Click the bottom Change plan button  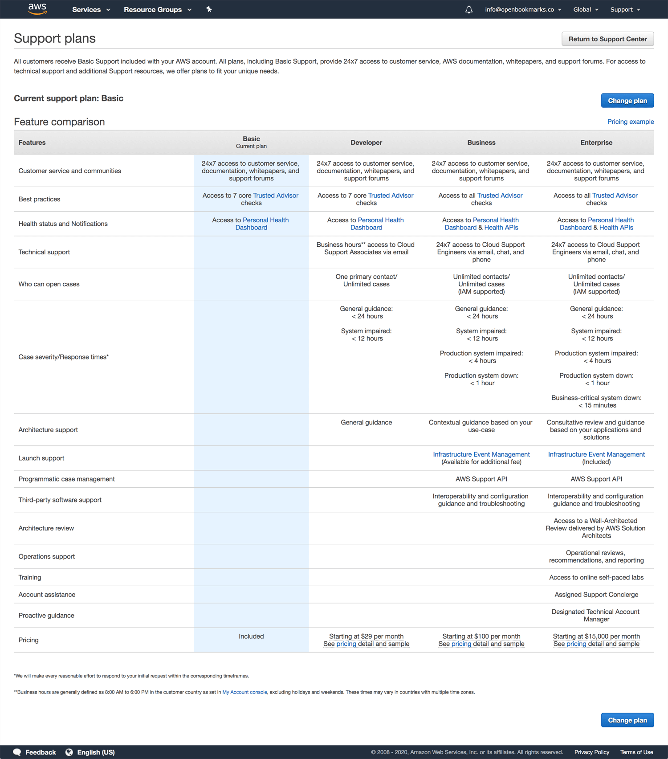click(627, 720)
